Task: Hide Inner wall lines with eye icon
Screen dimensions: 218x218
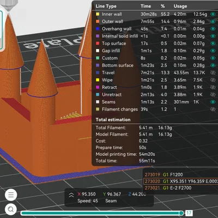Action: coord(213,14)
